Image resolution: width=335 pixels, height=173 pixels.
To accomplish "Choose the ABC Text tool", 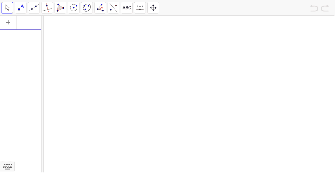I will [x=127, y=8].
